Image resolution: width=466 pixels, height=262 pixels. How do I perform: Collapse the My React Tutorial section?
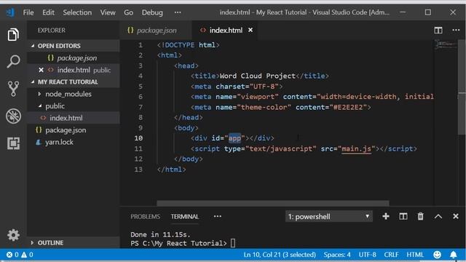[33, 82]
